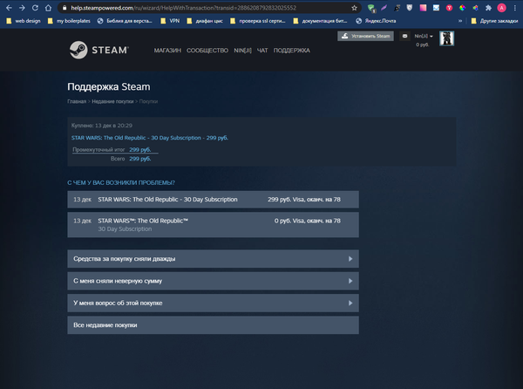Image resolution: width=523 pixels, height=389 pixels.
Task: Expand 'Средства за покупку сняли дважды' option
Action: [213, 259]
